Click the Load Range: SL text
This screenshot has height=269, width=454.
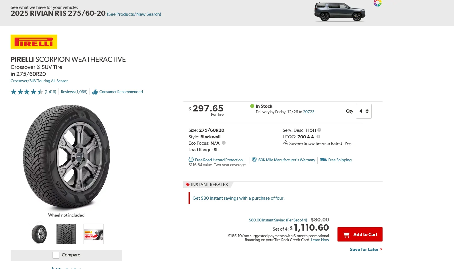point(203,150)
